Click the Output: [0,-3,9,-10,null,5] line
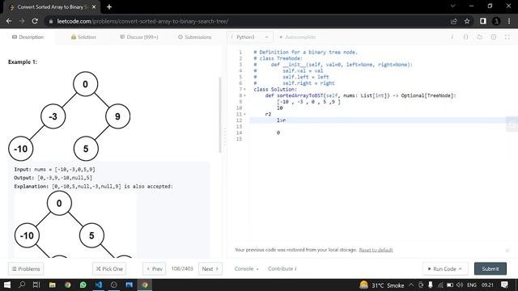This screenshot has width=518, height=291. pos(53,178)
